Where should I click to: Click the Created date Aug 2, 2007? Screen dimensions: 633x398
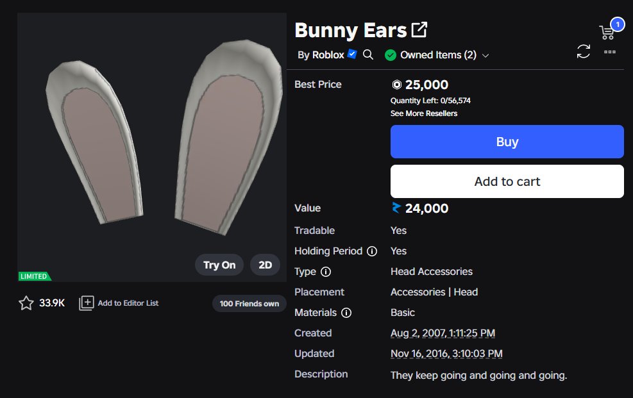click(x=443, y=333)
